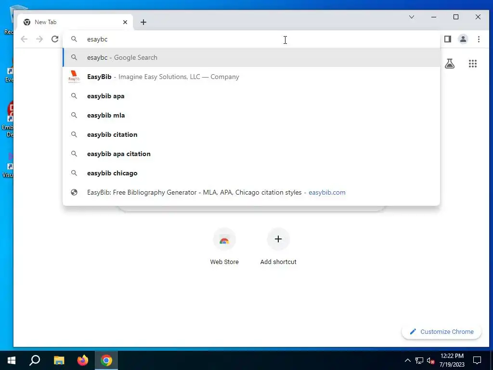Choose 'easybib chicago' suggestion
Screen dimensions: 493x370
click(x=251, y=173)
